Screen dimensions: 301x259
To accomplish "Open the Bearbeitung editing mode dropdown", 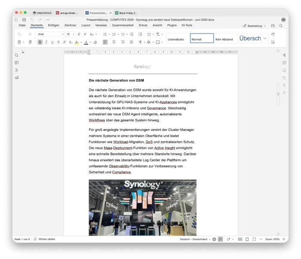I will pos(255,26).
